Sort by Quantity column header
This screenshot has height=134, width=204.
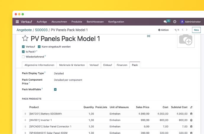(88, 107)
